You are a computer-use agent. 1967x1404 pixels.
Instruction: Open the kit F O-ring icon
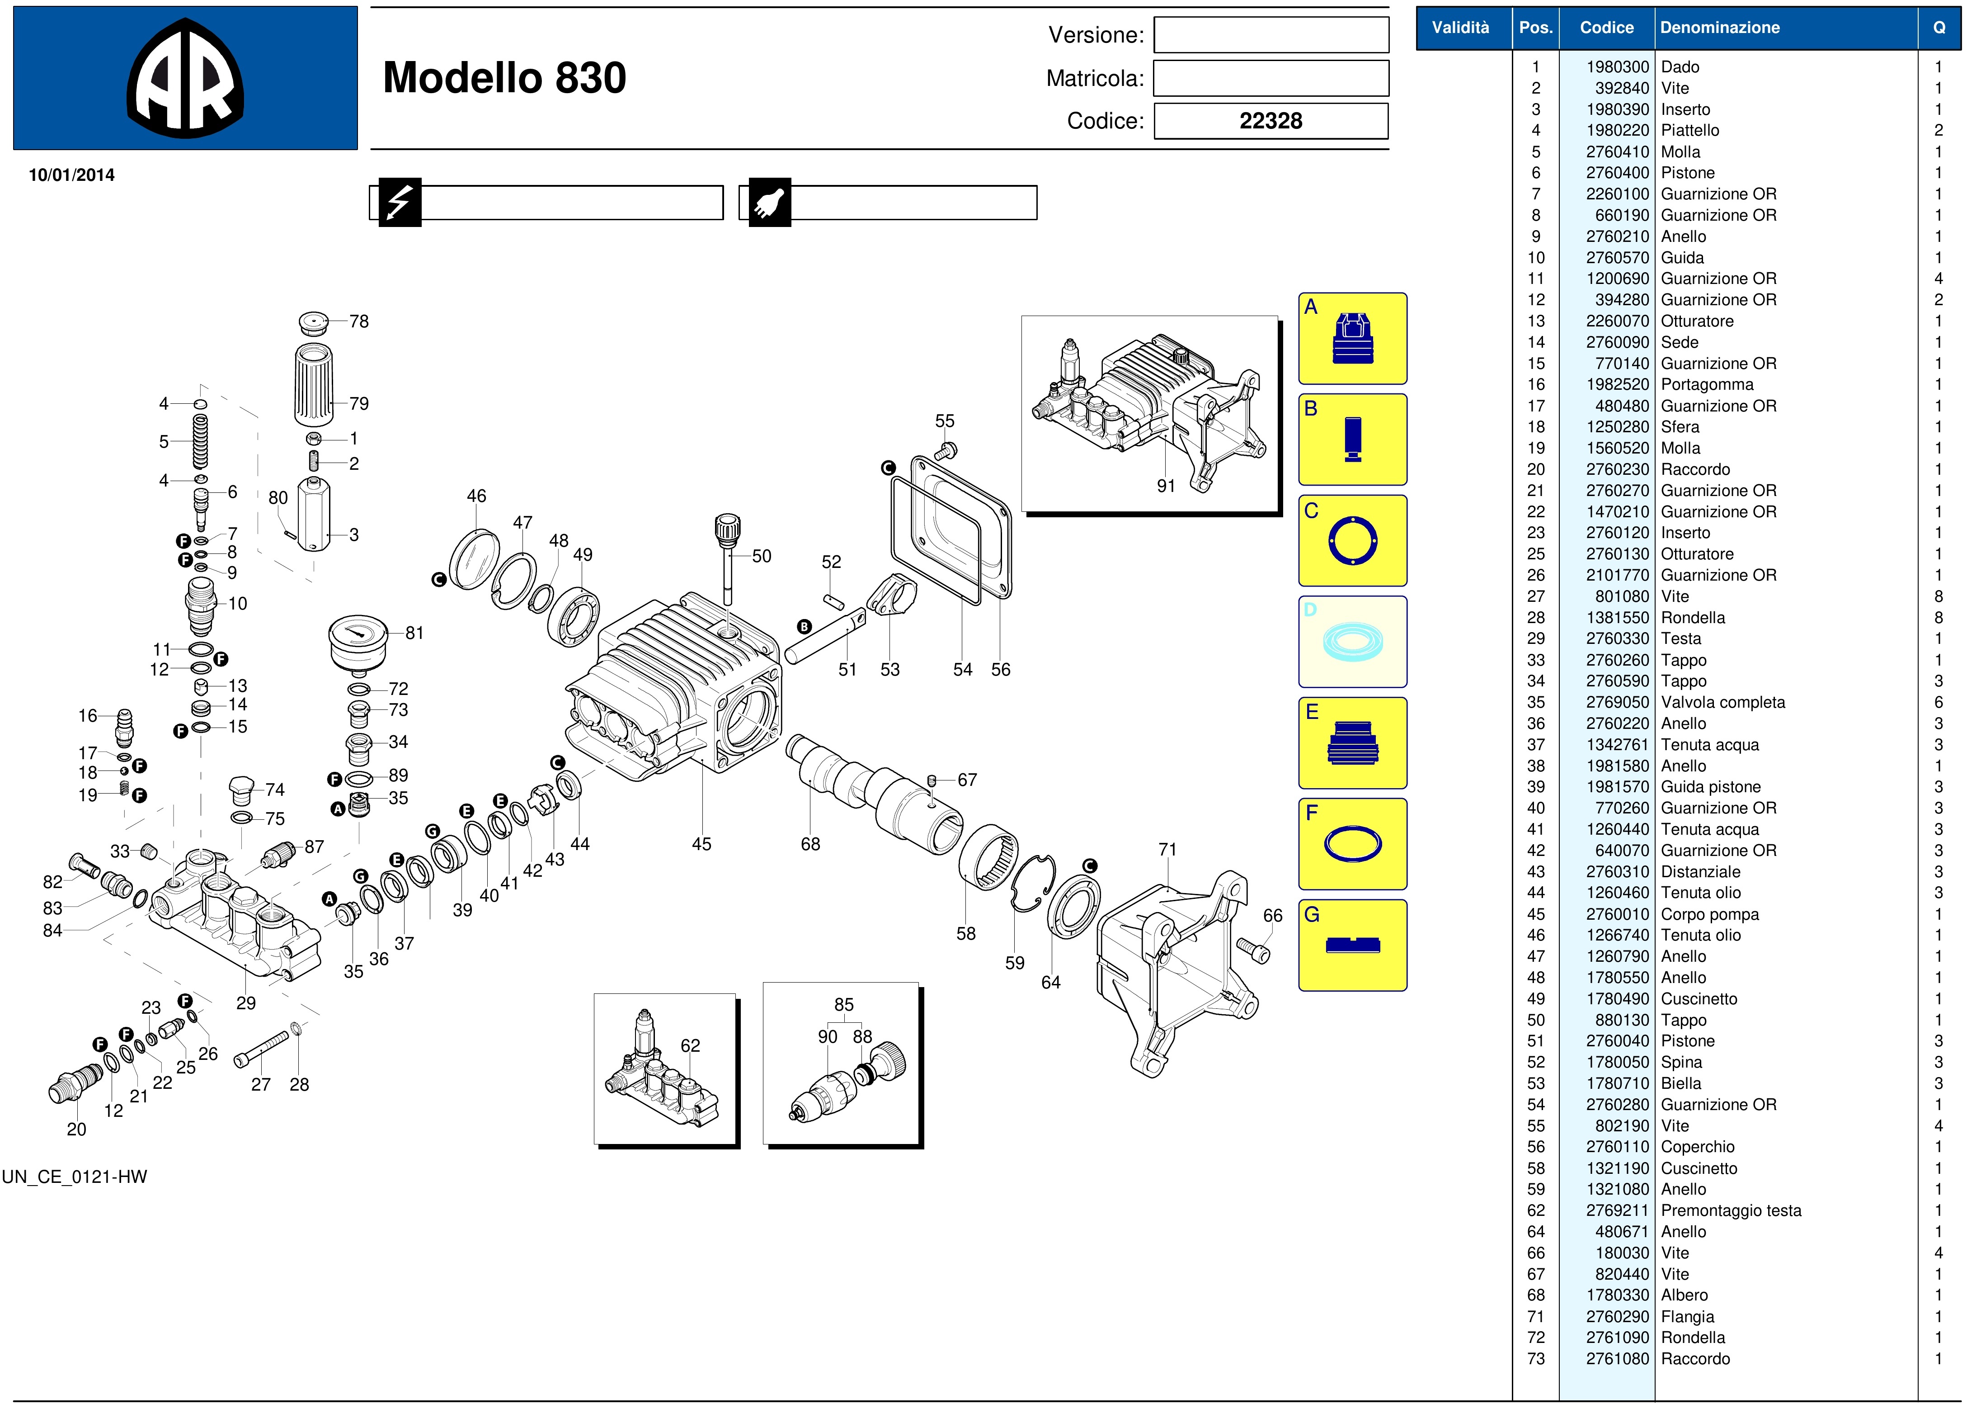pyautogui.click(x=1352, y=845)
